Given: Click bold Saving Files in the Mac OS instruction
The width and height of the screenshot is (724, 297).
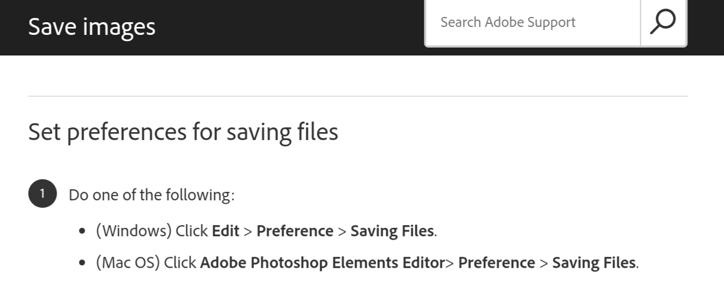Looking at the screenshot, I should (594, 263).
